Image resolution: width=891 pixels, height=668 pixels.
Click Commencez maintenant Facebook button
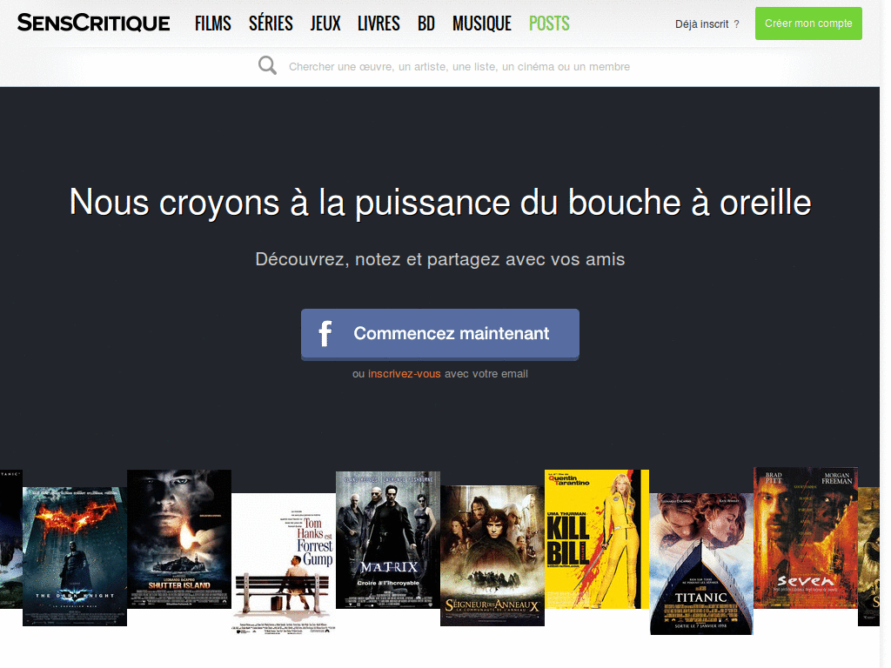(x=439, y=335)
